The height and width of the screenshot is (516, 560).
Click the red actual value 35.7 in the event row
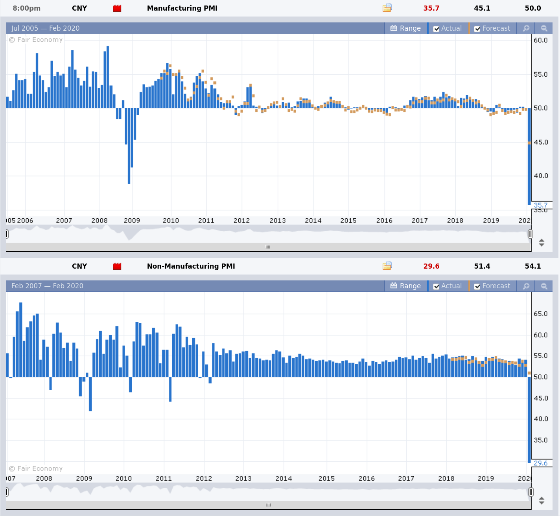(x=431, y=8)
